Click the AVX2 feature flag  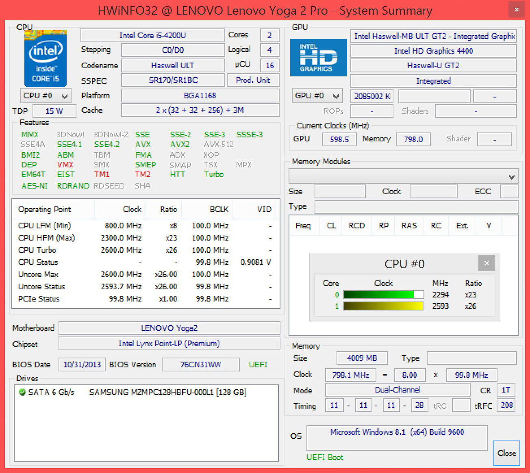180,144
